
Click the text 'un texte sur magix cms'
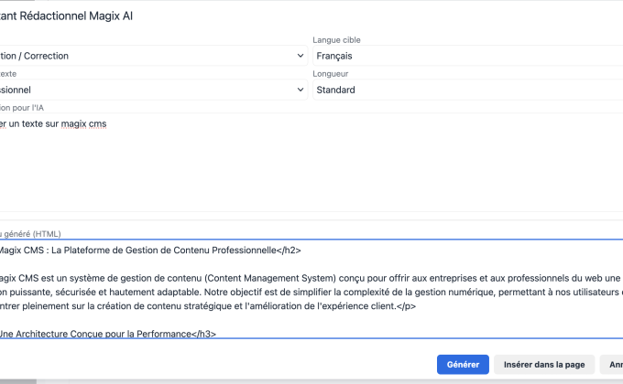click(x=58, y=123)
